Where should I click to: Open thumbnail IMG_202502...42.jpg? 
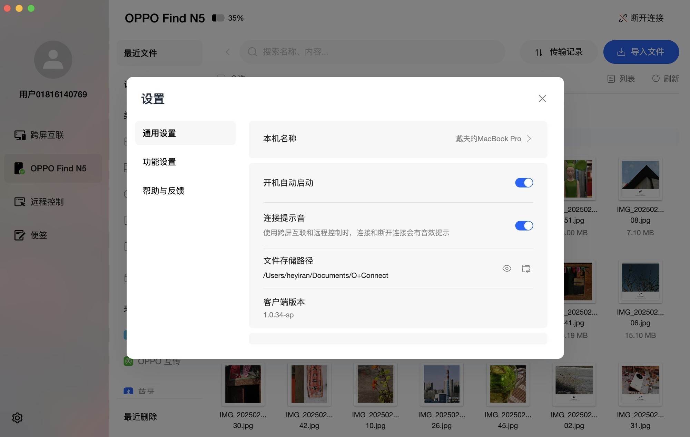[309, 384]
